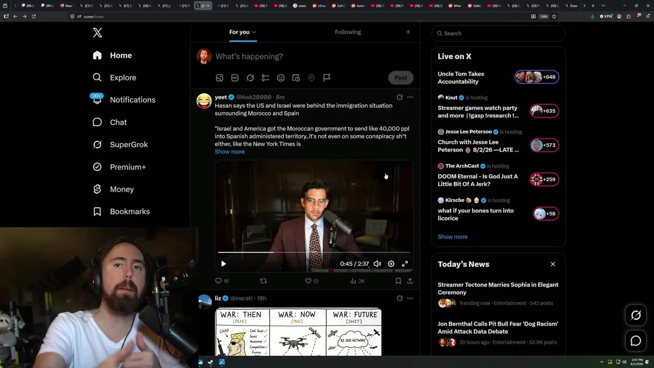Screen dimensions: 654x368
Task: Click Grok icon on yeet's post
Action: point(400,97)
